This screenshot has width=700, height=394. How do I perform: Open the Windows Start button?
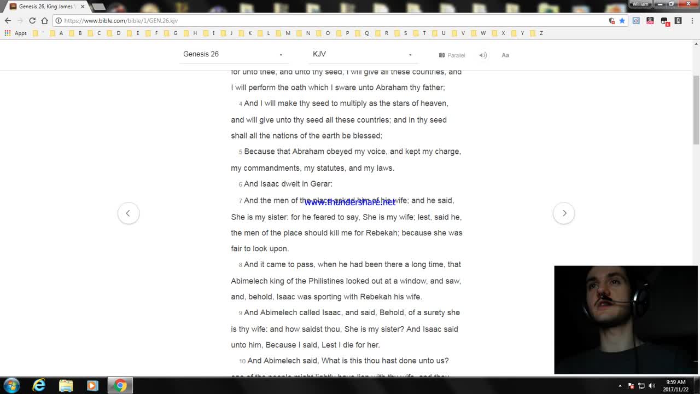[x=11, y=385]
